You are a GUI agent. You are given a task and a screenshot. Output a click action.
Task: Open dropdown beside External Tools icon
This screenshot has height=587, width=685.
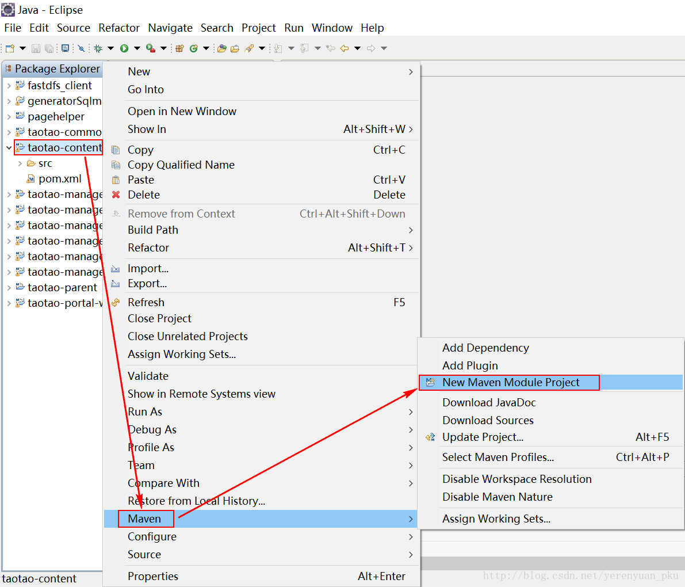[x=163, y=48]
